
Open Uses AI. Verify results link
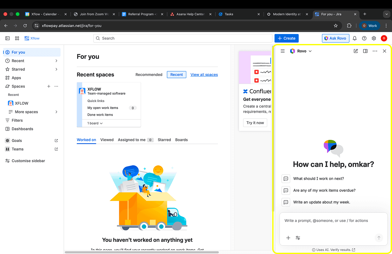pos(333,250)
